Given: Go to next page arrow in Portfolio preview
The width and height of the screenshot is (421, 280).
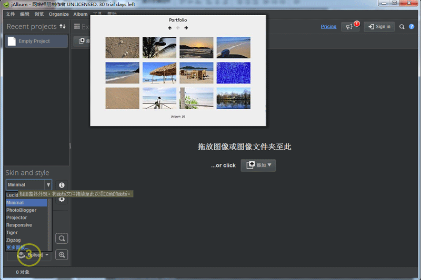Looking at the screenshot, I should pyautogui.click(x=186, y=28).
